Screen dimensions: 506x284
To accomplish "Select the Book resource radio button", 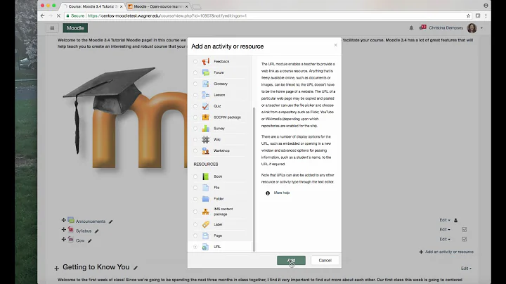I will coord(195,176).
